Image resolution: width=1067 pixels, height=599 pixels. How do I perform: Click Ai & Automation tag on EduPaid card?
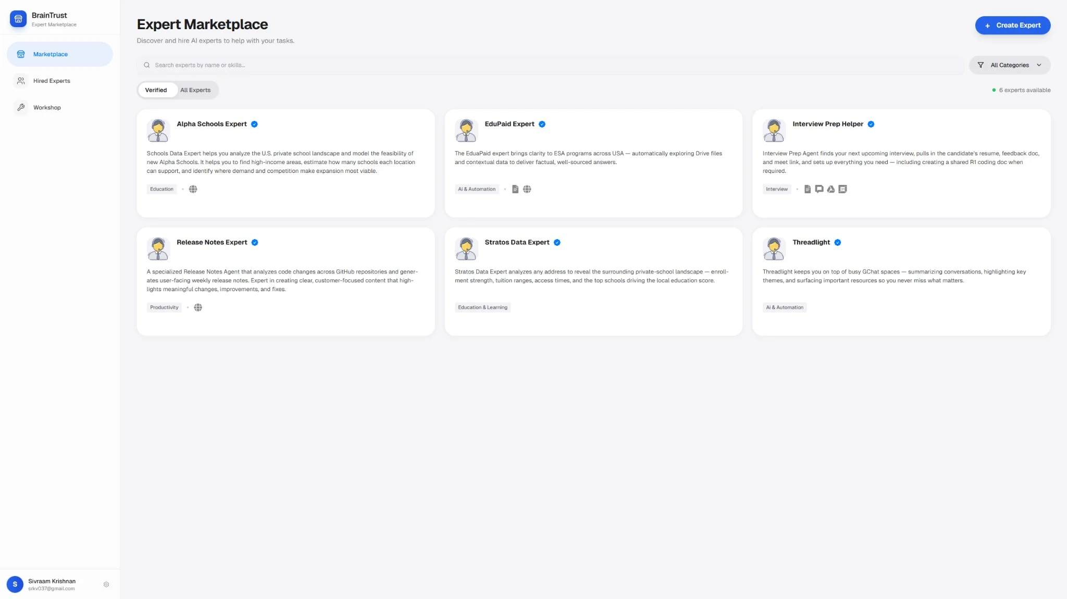pyautogui.click(x=477, y=189)
